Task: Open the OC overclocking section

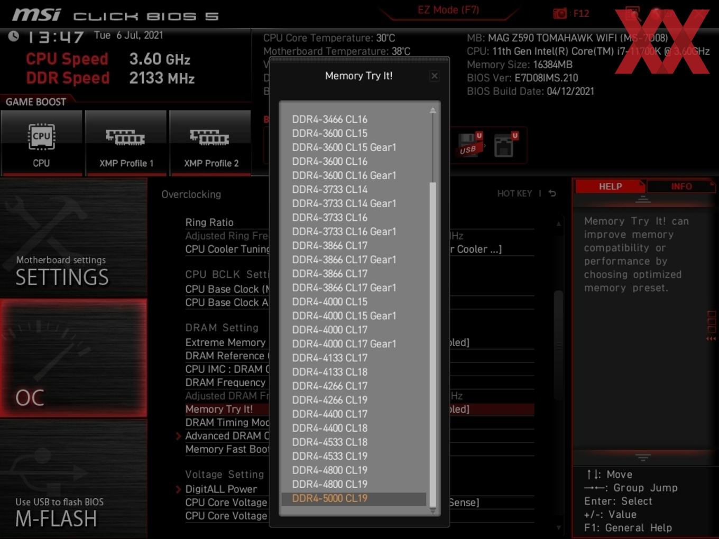Action: (73, 358)
